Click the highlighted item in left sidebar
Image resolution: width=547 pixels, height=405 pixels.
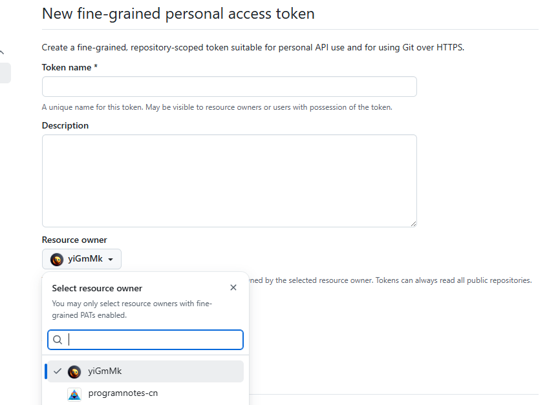(x=5, y=73)
